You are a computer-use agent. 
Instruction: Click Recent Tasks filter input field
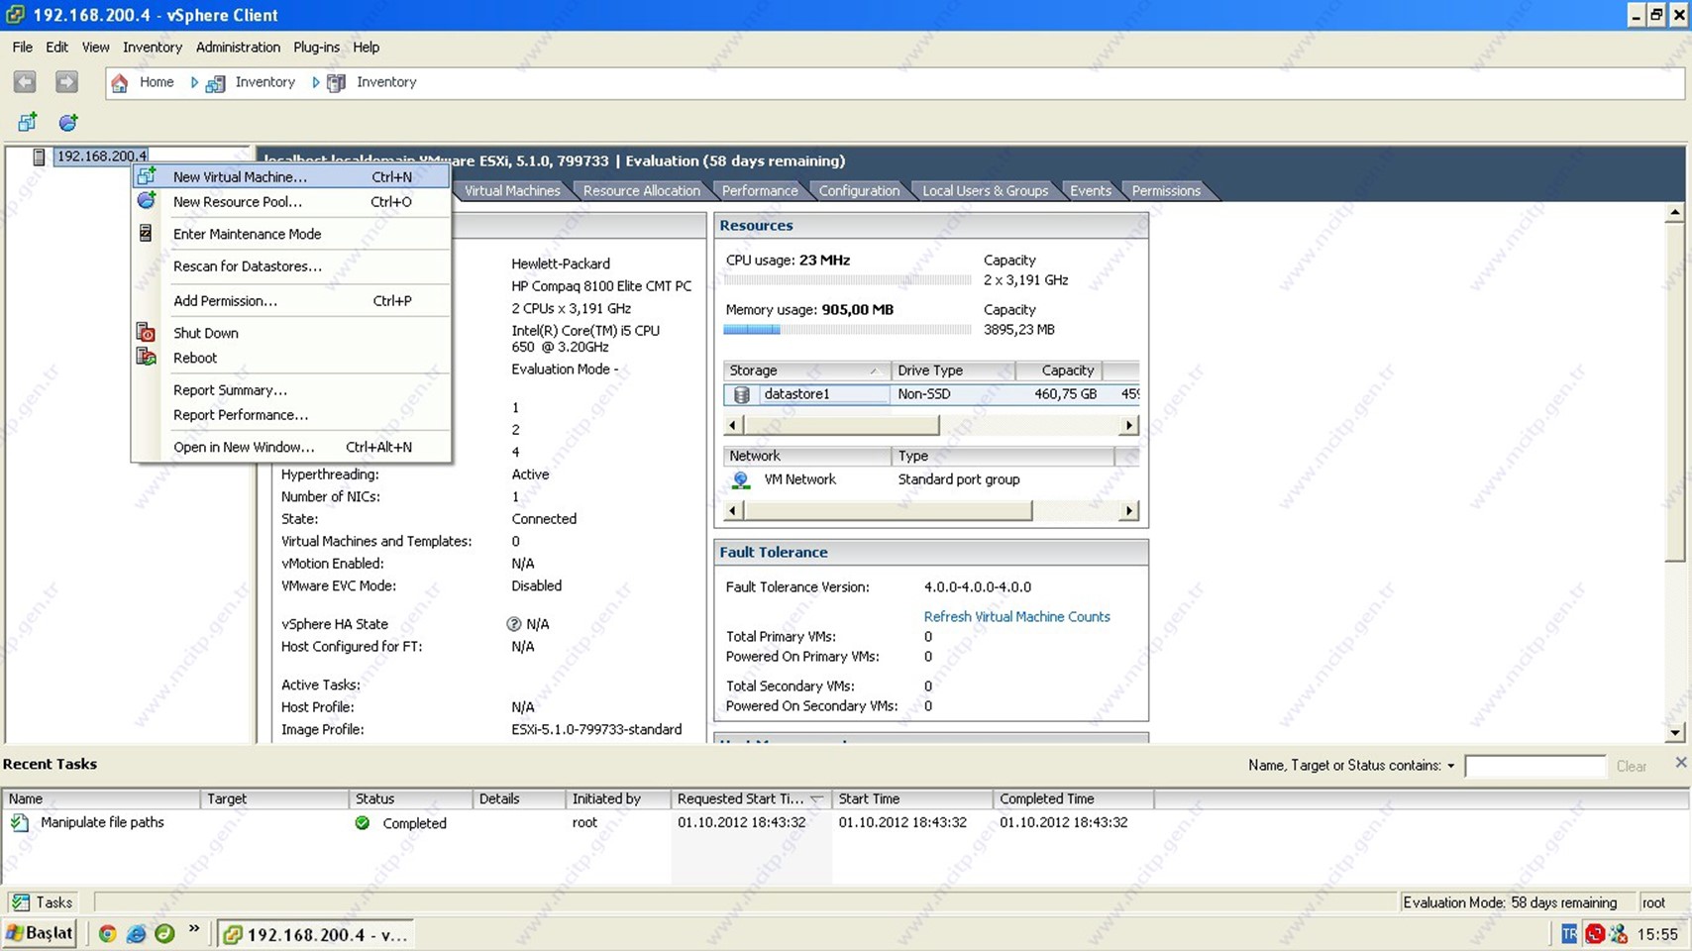coord(1534,766)
